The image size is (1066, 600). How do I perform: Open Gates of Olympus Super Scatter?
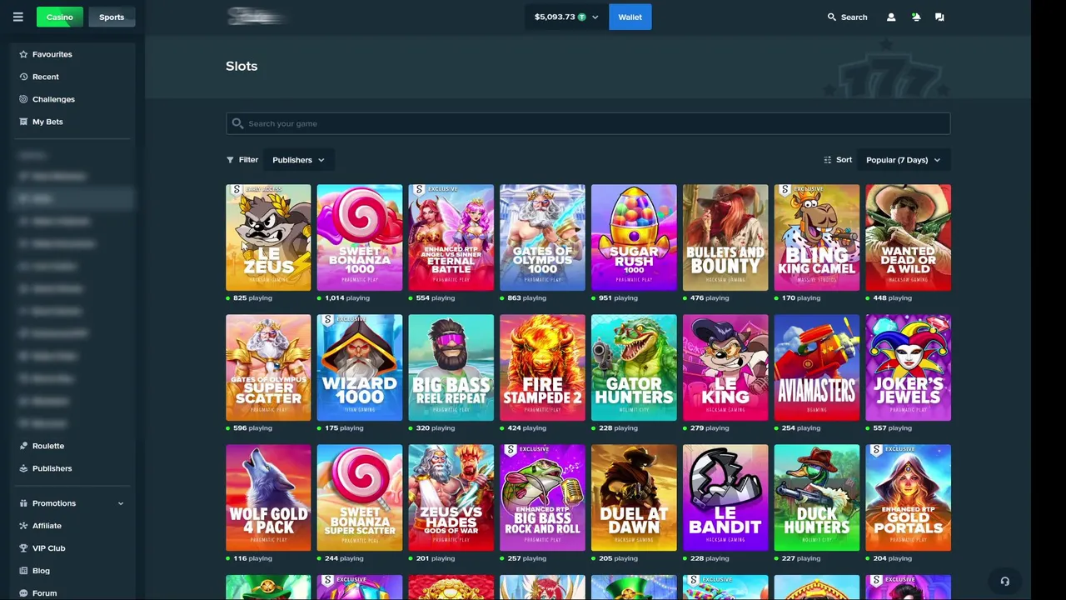[x=268, y=367]
